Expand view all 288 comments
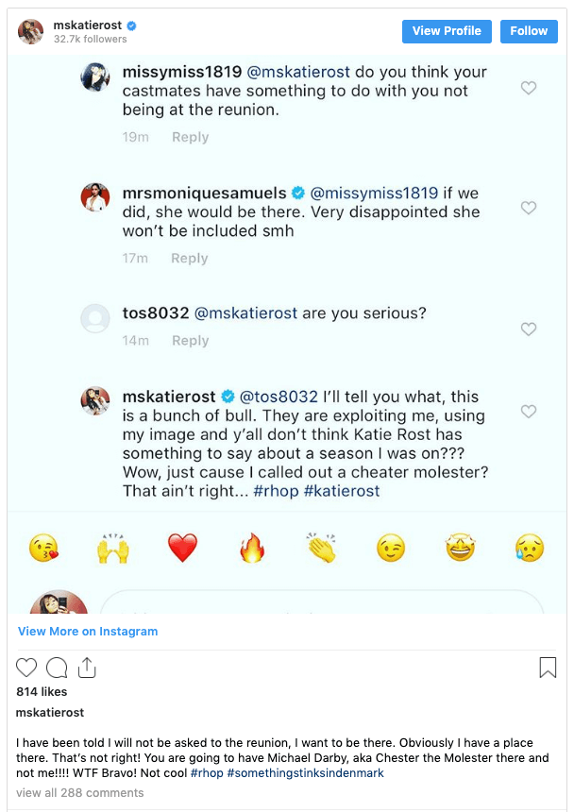The image size is (574, 812). click(80, 793)
